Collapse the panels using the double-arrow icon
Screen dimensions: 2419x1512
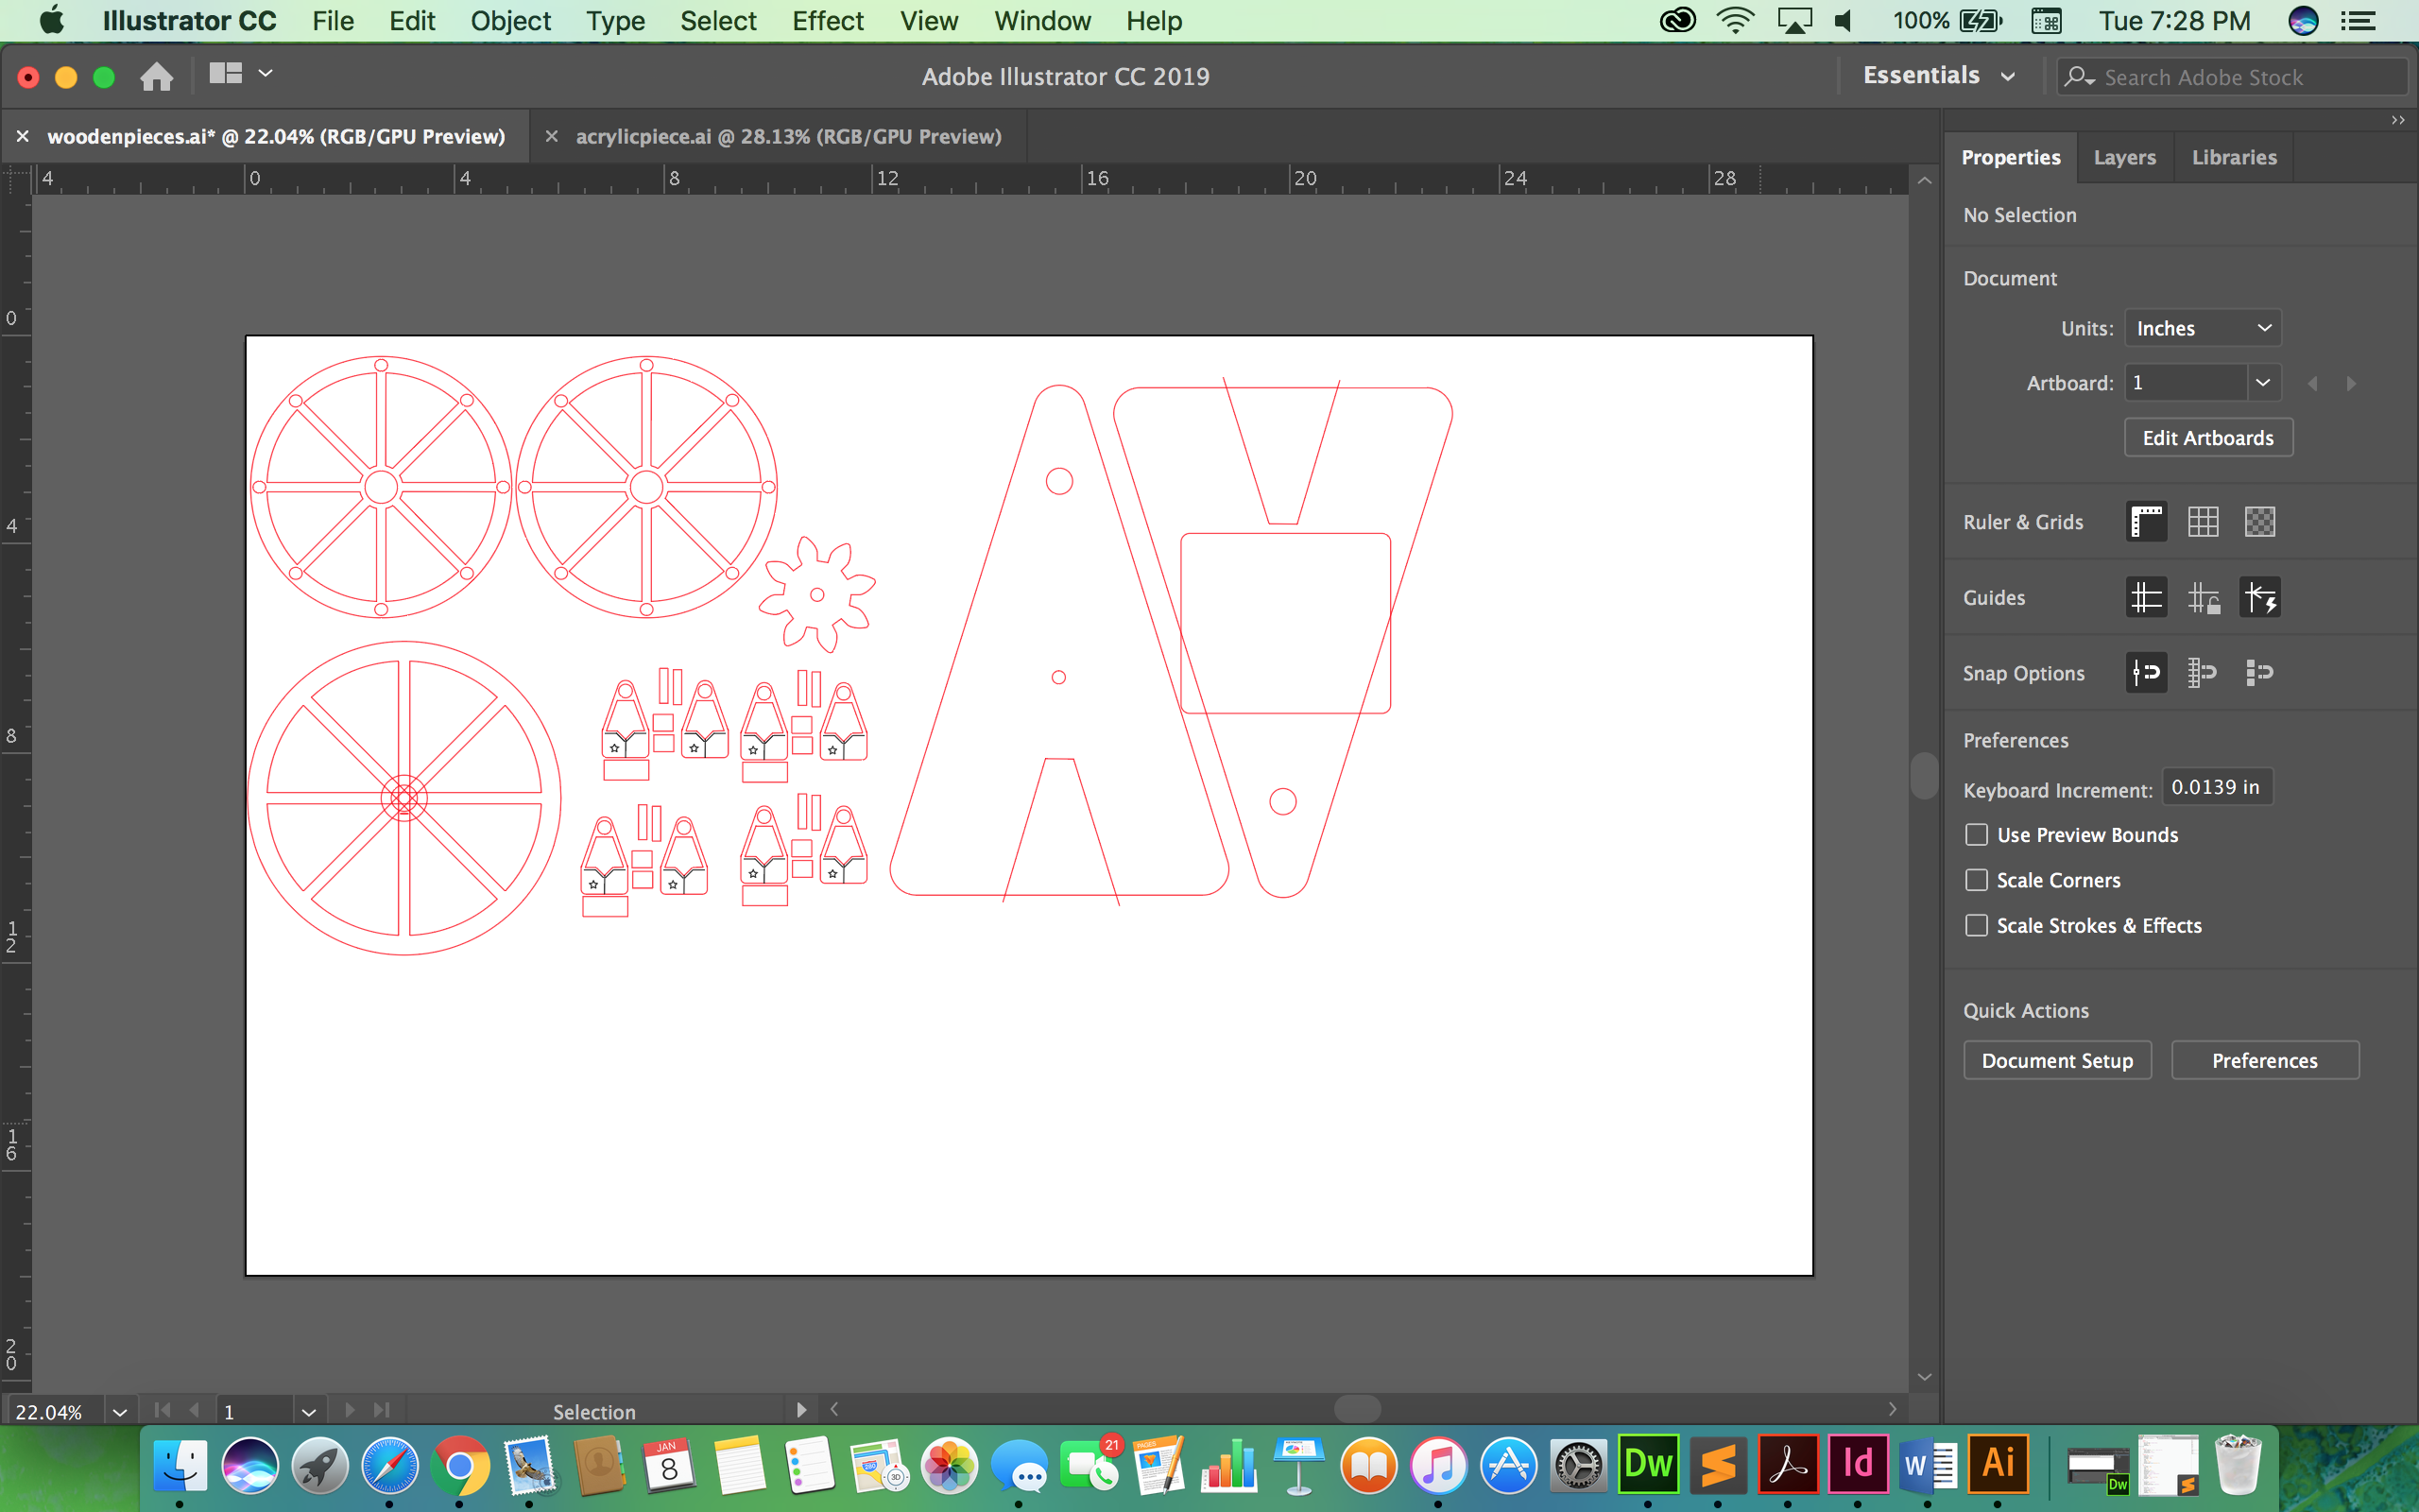pyautogui.click(x=2397, y=120)
